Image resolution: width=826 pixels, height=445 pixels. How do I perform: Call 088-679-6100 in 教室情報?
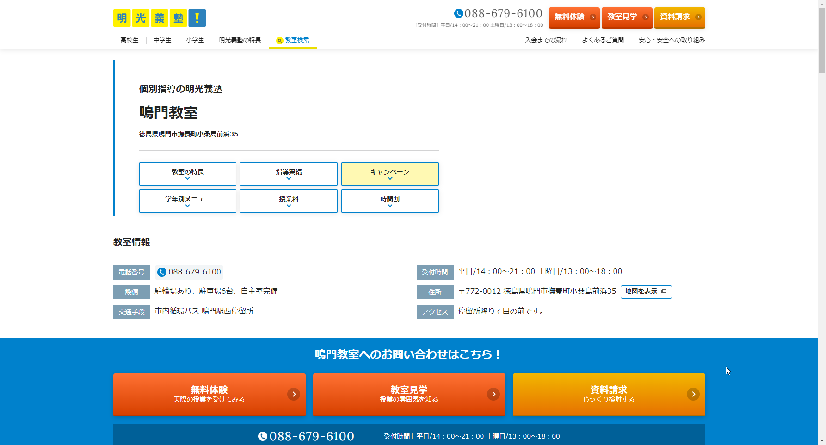[x=189, y=272]
